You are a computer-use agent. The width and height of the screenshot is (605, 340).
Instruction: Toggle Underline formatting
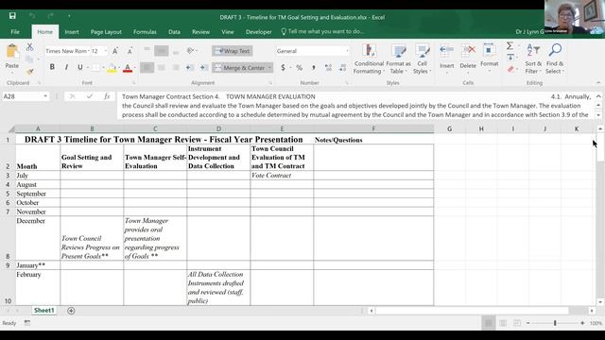click(79, 67)
